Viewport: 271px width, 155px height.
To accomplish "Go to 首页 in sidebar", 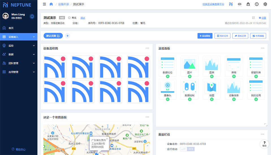I will (11, 28).
